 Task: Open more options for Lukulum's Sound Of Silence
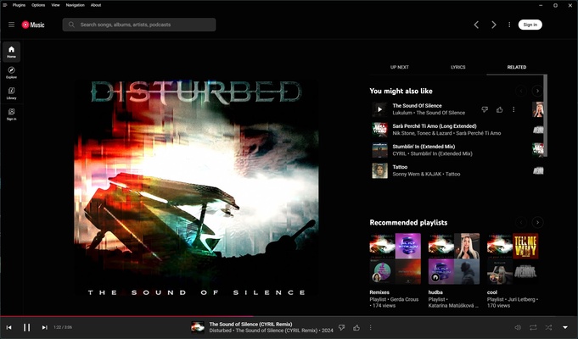(513, 109)
